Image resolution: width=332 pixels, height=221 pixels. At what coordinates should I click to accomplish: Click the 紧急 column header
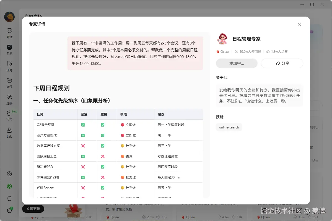point(87,114)
